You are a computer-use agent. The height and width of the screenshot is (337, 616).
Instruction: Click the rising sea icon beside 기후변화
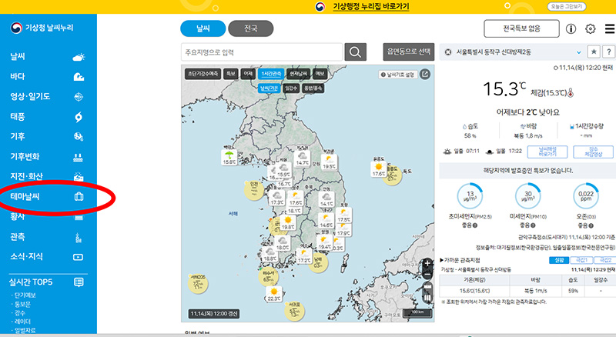(x=79, y=157)
